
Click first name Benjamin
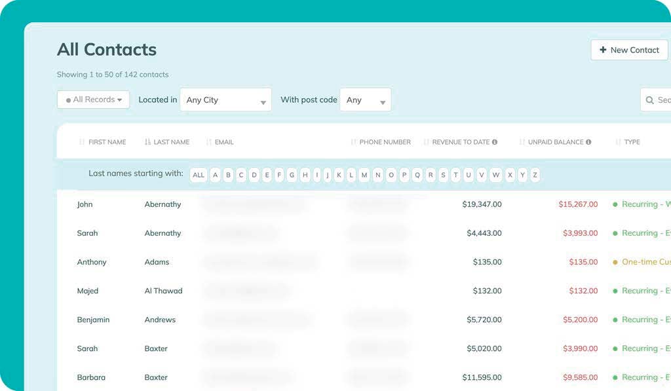(93, 320)
